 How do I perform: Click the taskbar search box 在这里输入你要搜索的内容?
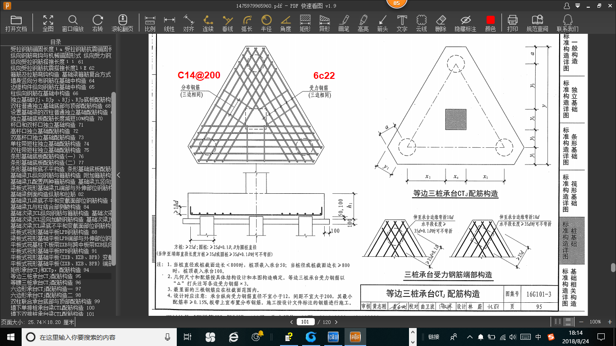(x=99, y=337)
